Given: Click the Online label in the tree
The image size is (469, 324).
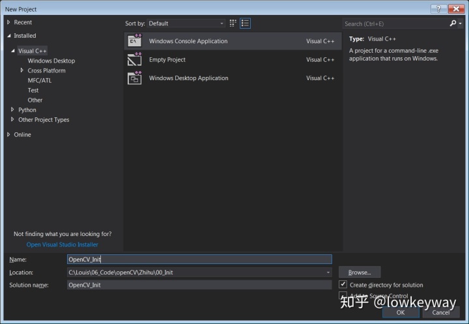Looking at the screenshot, I should click(22, 134).
